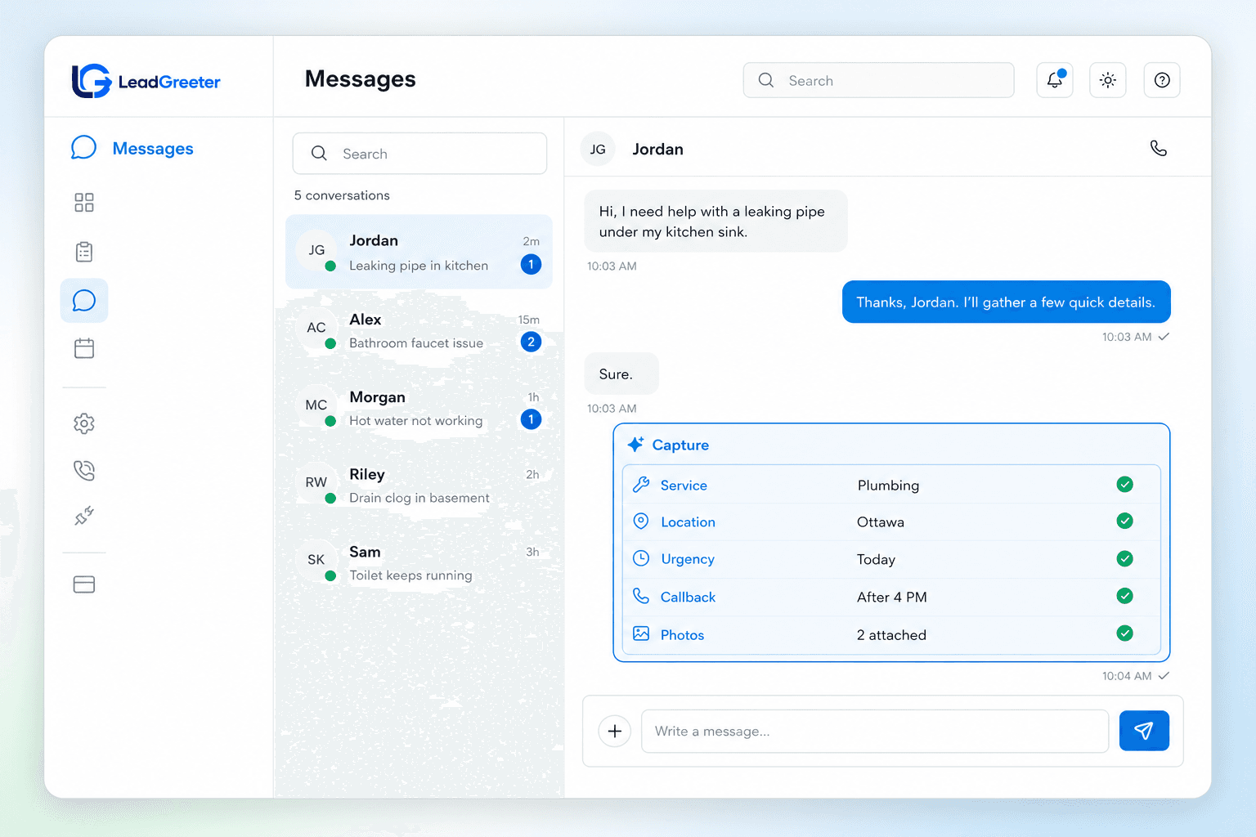Click the leaking pipe message bubble

(716, 222)
